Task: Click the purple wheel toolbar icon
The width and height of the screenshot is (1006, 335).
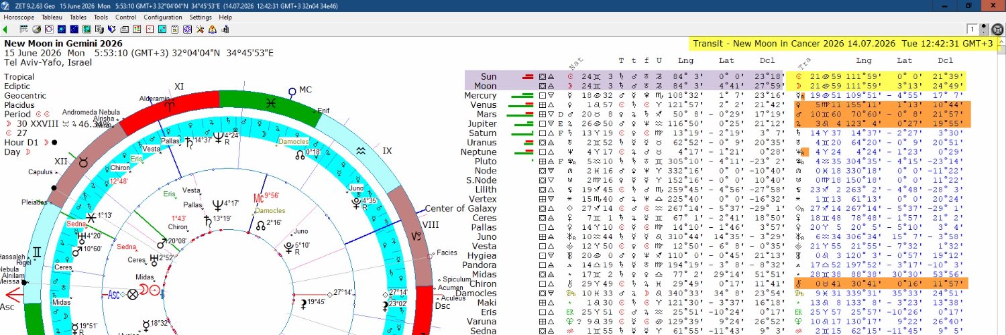Action: tap(187, 29)
